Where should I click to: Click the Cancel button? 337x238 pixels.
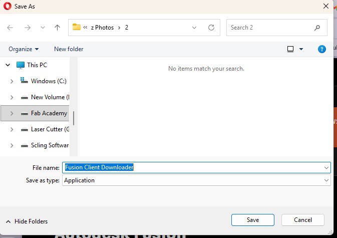(x=303, y=220)
